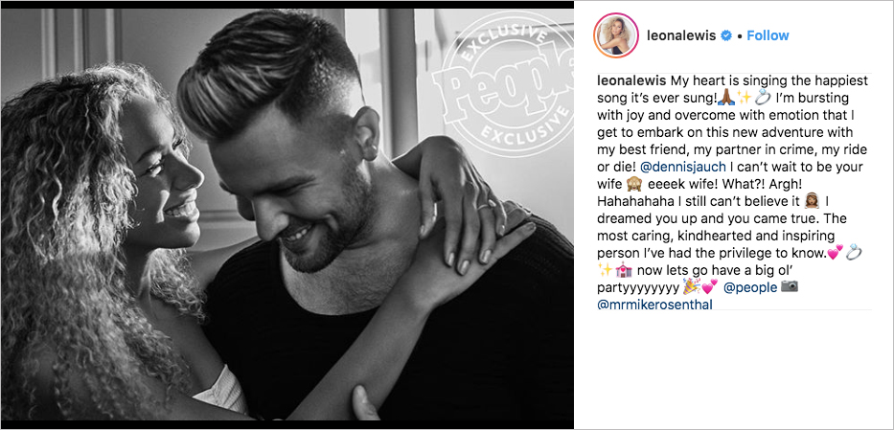Click the camera emoji beside @people
The width and height of the screenshot is (894, 430).
[x=790, y=286]
